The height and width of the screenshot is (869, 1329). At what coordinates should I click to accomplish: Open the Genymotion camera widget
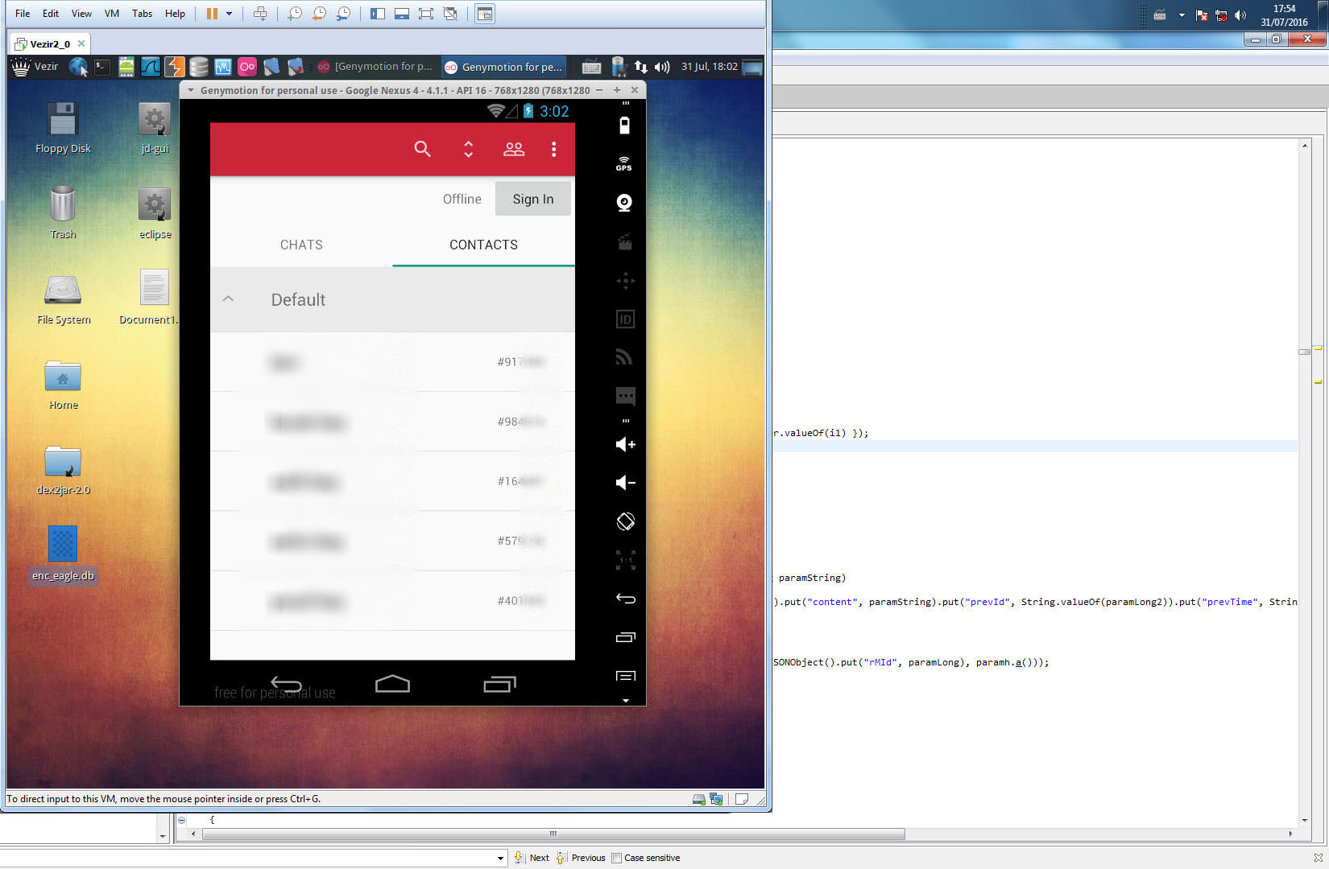(x=624, y=203)
